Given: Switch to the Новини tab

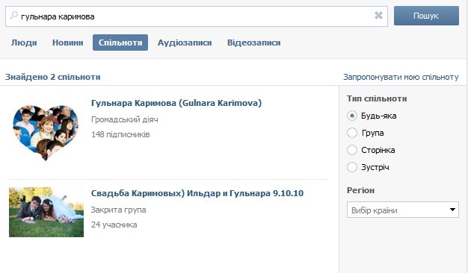Looking at the screenshot, I should (68, 43).
